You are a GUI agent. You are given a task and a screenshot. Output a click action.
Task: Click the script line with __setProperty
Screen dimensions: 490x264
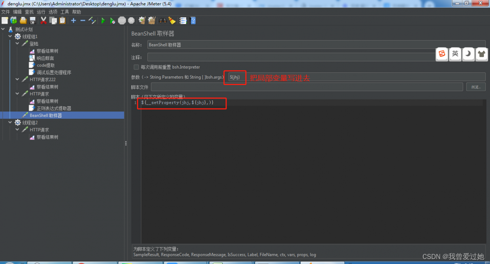(177, 103)
